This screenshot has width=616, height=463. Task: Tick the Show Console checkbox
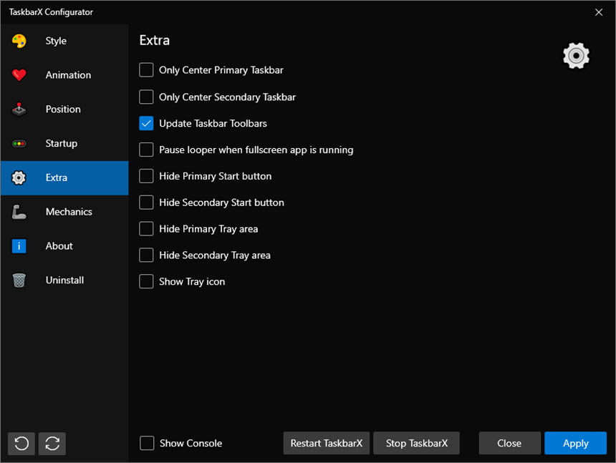[x=147, y=443]
